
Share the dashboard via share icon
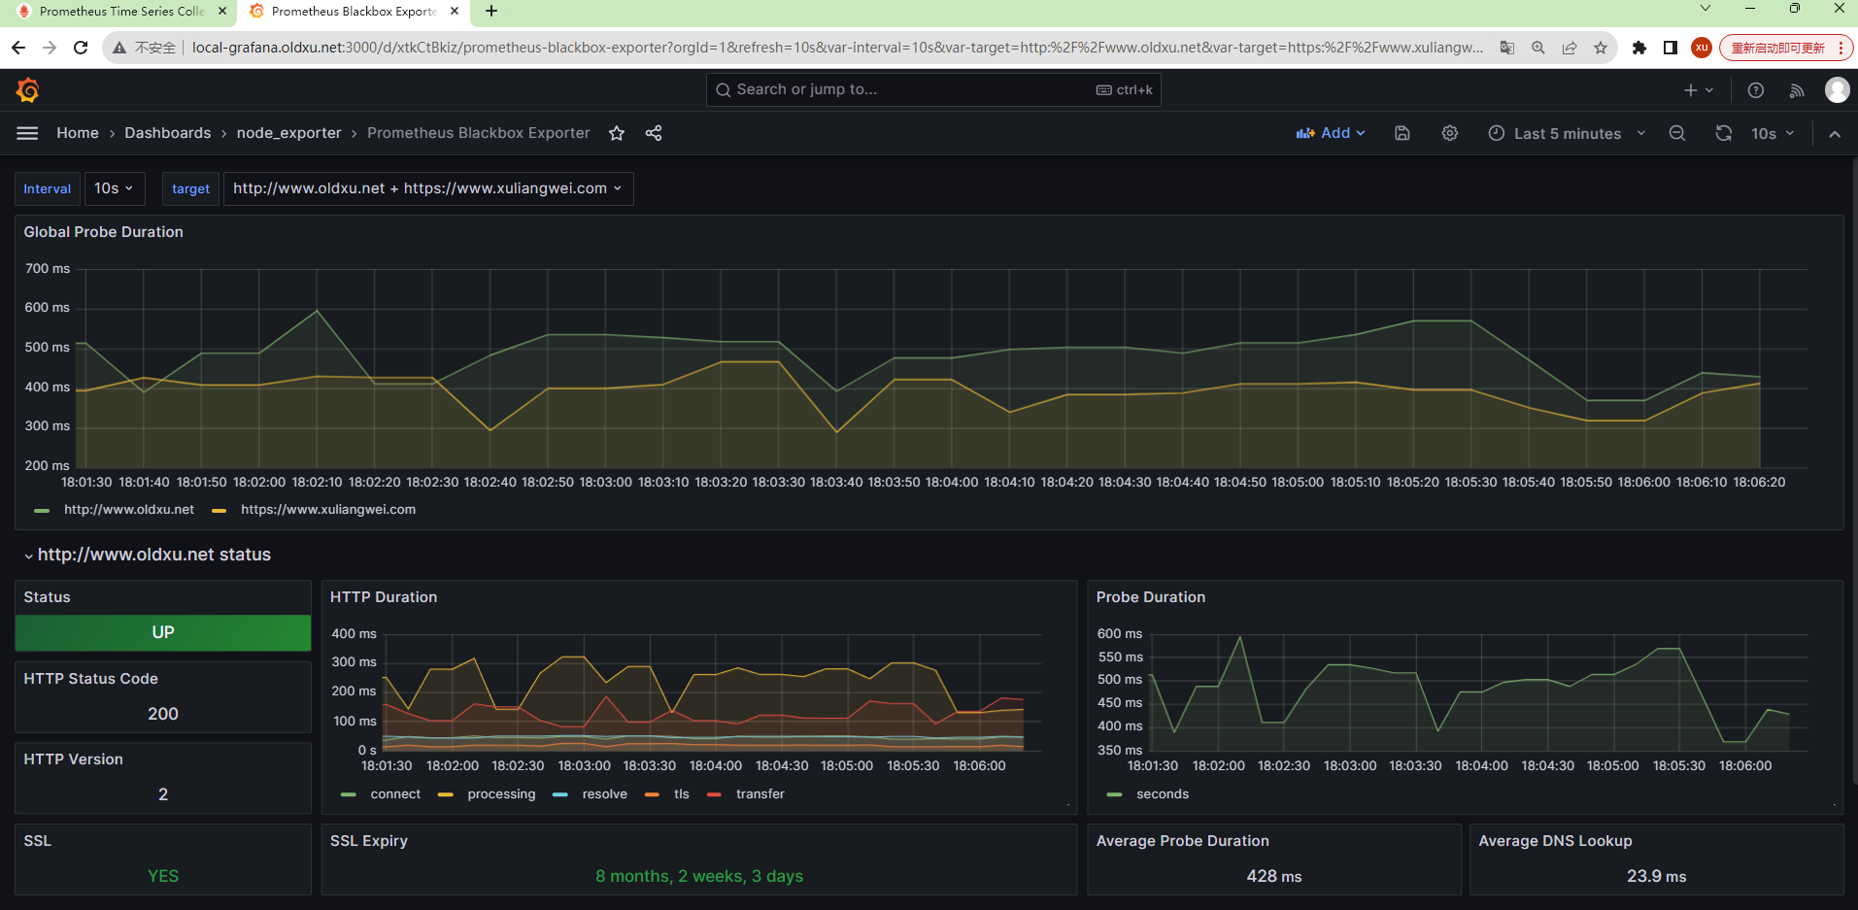pos(654,133)
